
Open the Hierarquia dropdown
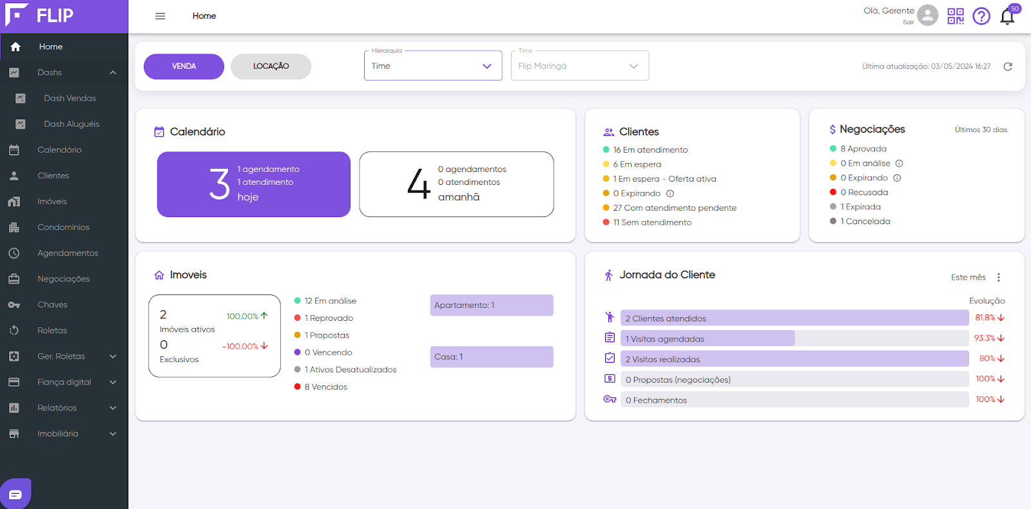tap(433, 66)
